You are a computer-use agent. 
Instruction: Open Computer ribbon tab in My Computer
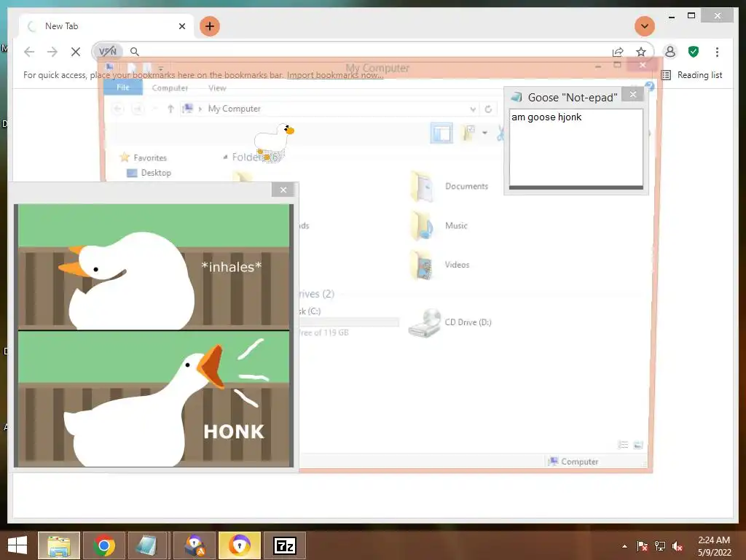coord(170,88)
